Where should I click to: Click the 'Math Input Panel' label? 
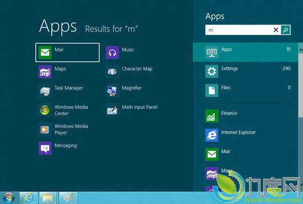click(139, 107)
